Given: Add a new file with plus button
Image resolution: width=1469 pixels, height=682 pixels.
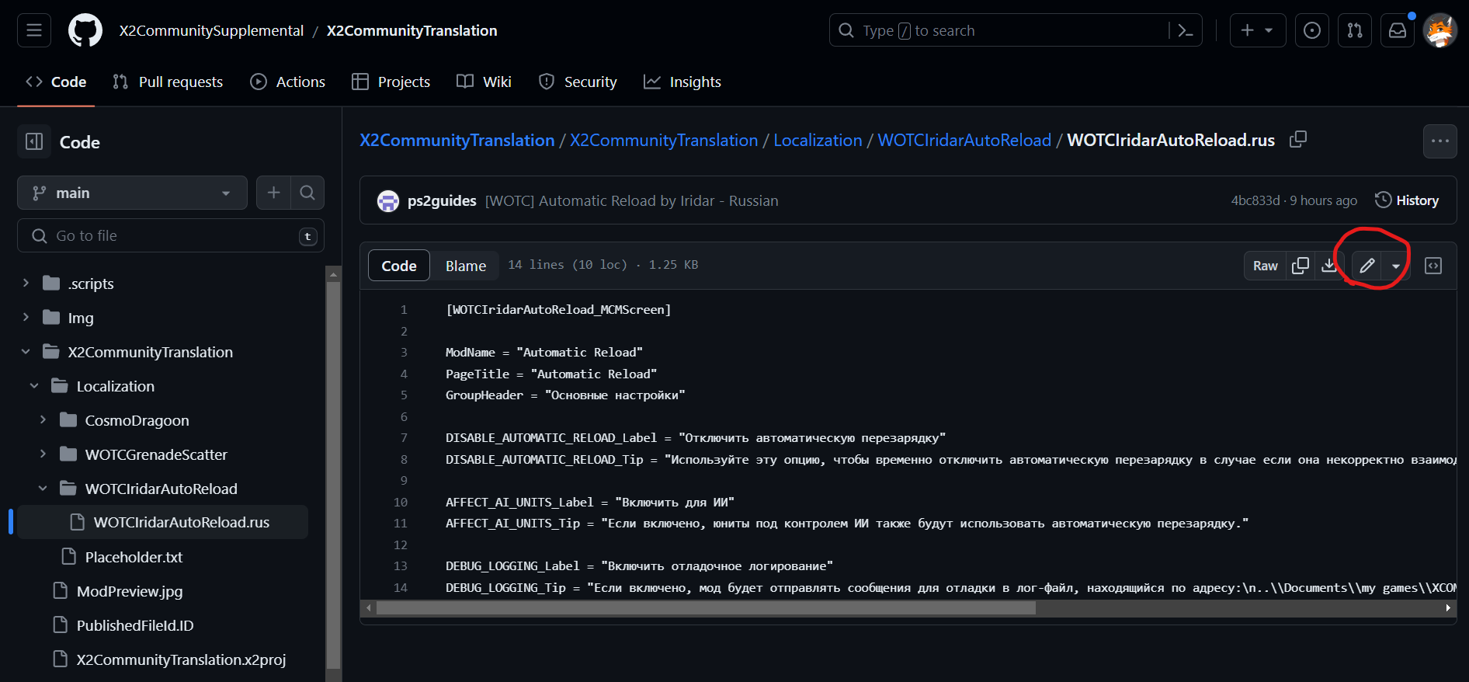Looking at the screenshot, I should [x=273, y=193].
